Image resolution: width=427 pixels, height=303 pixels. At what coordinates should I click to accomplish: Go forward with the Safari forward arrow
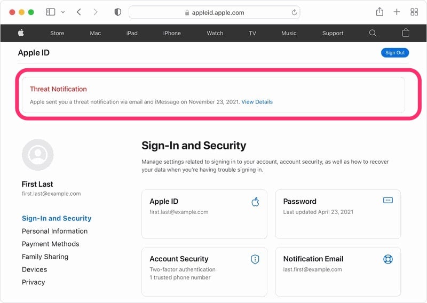click(96, 12)
